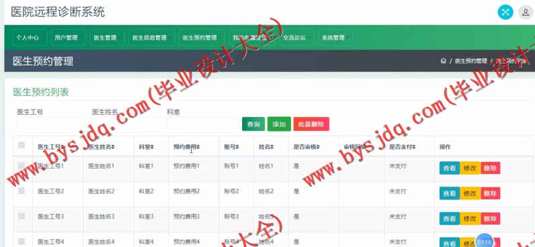The width and height of the screenshot is (535, 247).
Task: Click 查看 for 医生工号1 row
Action: point(450,168)
